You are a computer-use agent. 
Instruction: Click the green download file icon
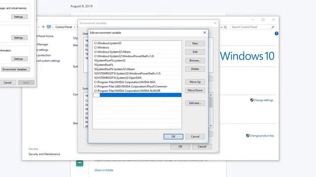pos(79,163)
